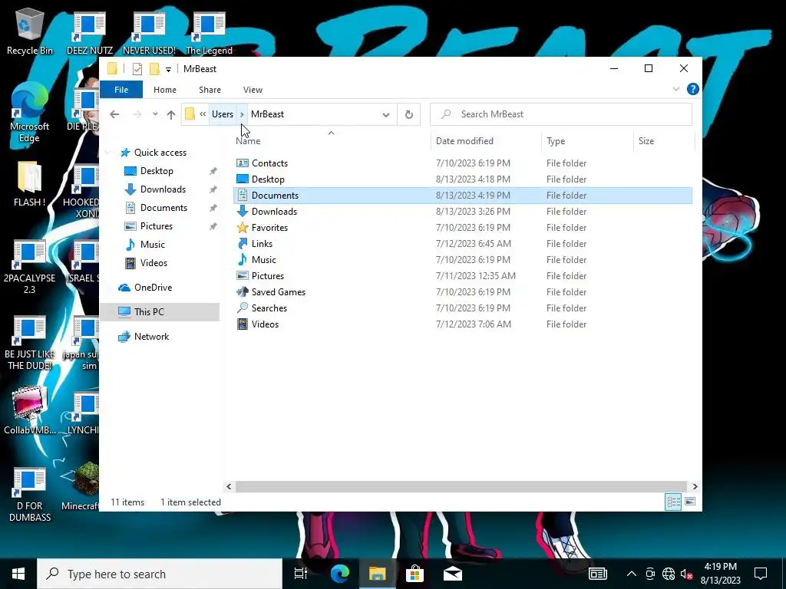Click the taskbar Type here to search box
Screen dimensions: 786x589
click(160, 574)
